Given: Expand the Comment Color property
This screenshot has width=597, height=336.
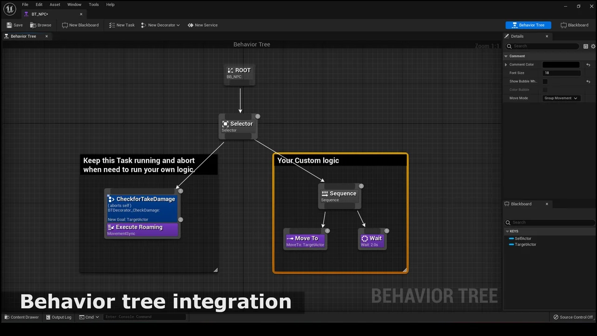Looking at the screenshot, I should tap(506, 65).
